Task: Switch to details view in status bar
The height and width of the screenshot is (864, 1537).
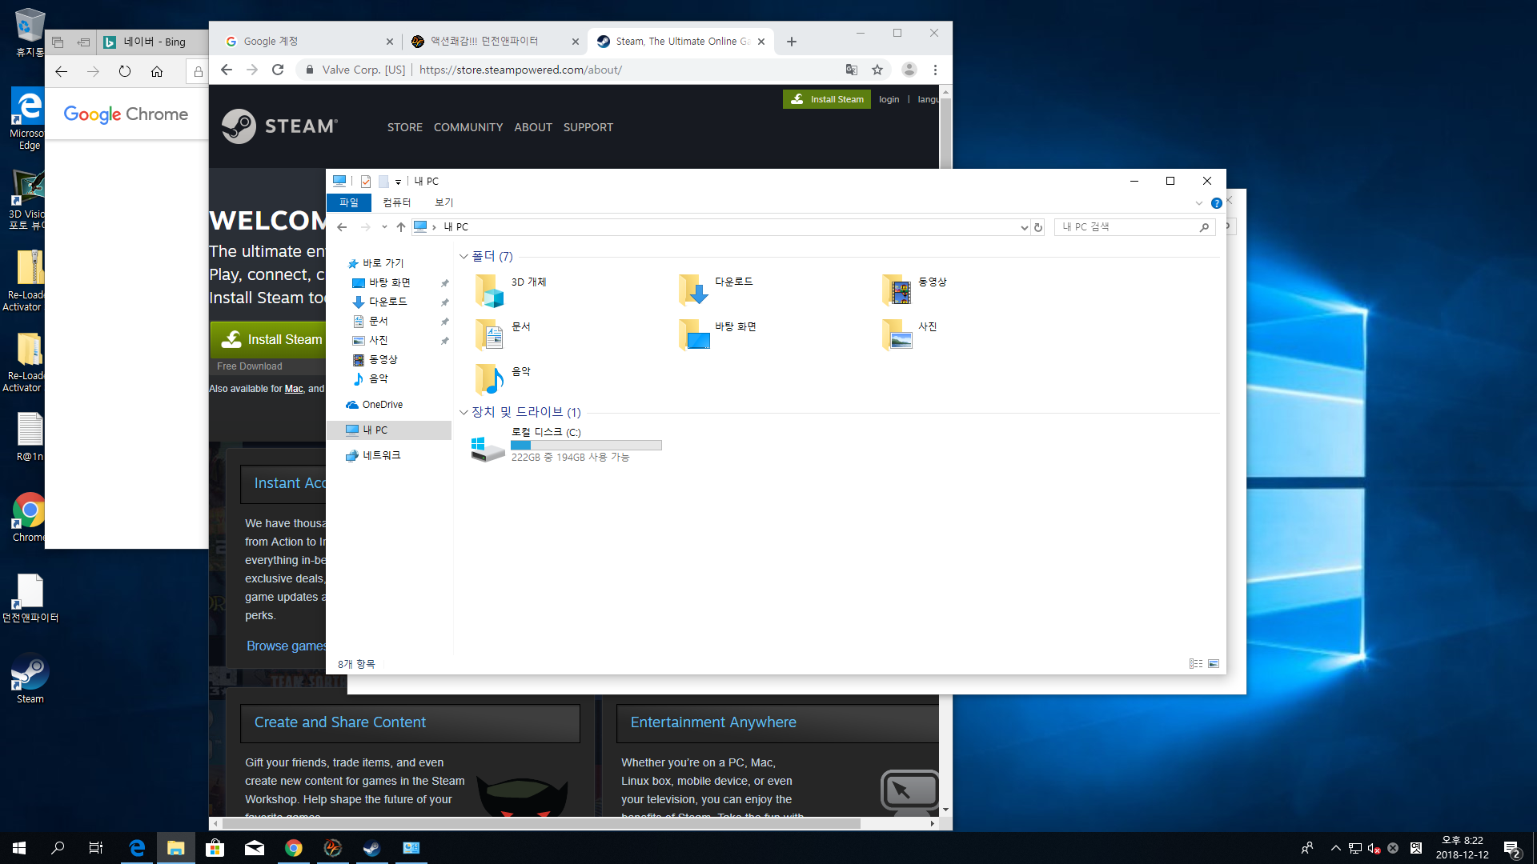Action: tap(1195, 664)
